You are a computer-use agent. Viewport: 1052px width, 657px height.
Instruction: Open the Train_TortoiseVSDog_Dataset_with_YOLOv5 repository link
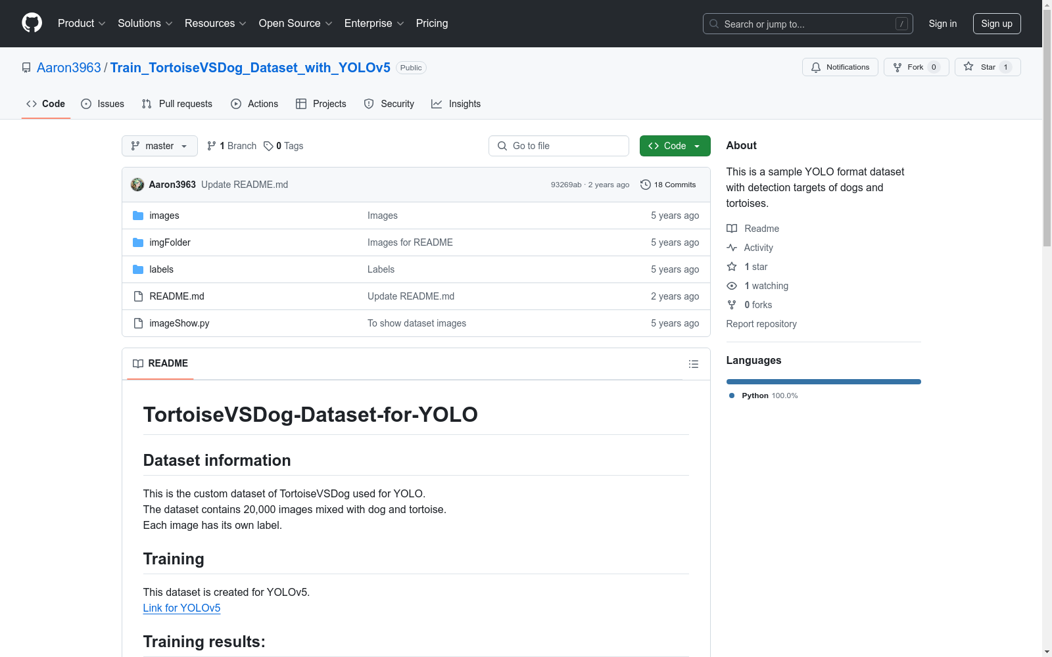(251, 68)
